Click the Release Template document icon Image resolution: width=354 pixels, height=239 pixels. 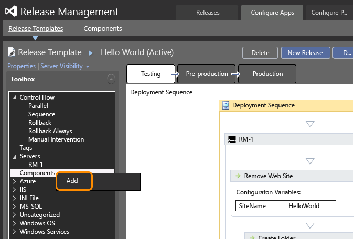tap(12, 52)
